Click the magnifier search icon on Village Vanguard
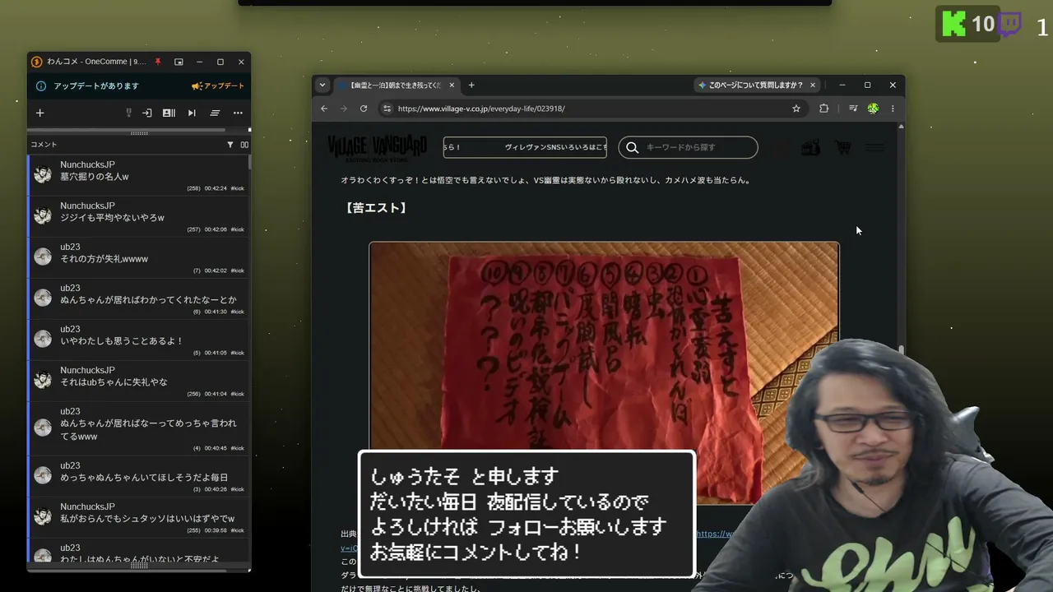 [x=632, y=147]
